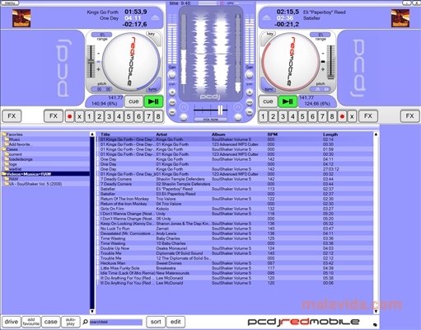421x330 pixels.
Task: Select the track Girls On Film
Action: (x=236, y=209)
